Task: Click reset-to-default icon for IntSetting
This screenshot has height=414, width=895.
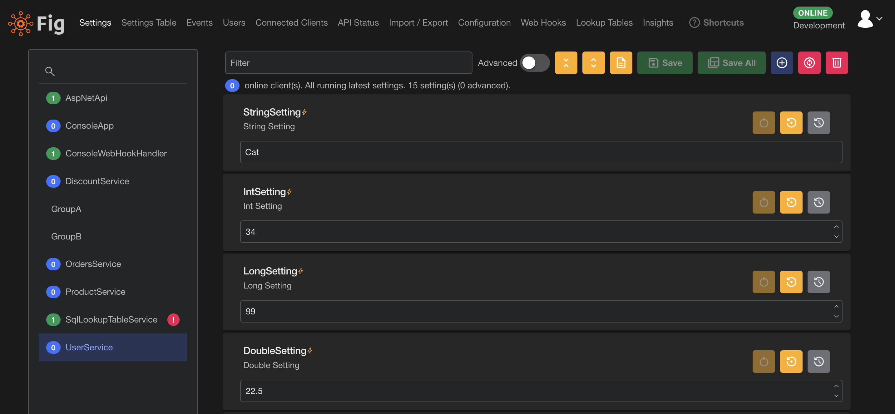Action: click(791, 202)
